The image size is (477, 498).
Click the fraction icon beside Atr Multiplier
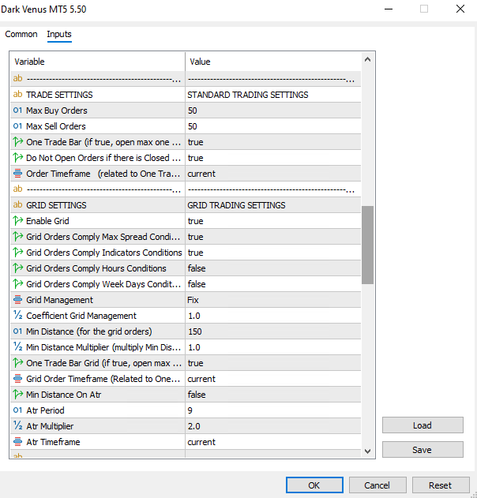[18, 426]
